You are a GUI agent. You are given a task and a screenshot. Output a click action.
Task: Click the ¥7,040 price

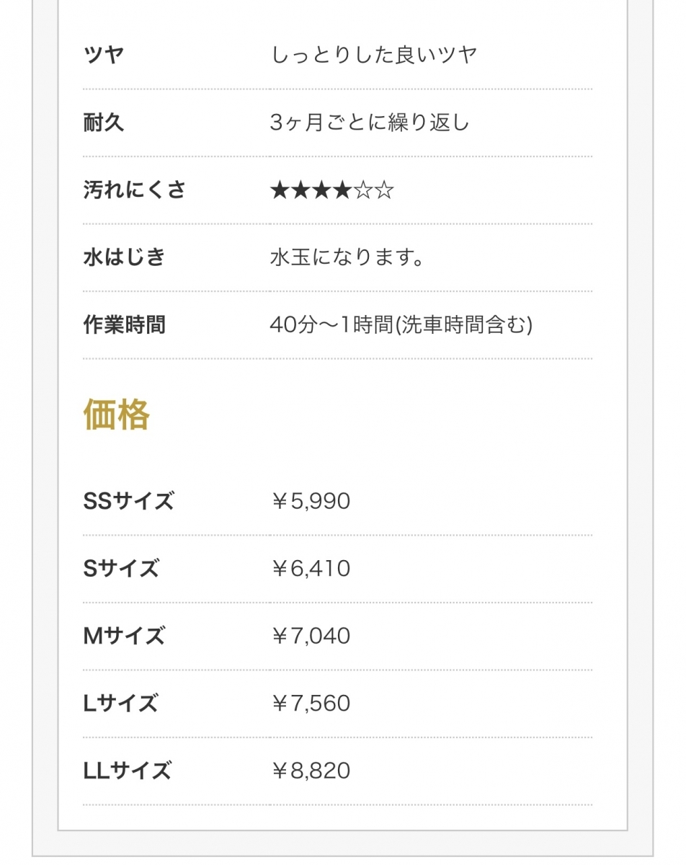pyautogui.click(x=311, y=636)
